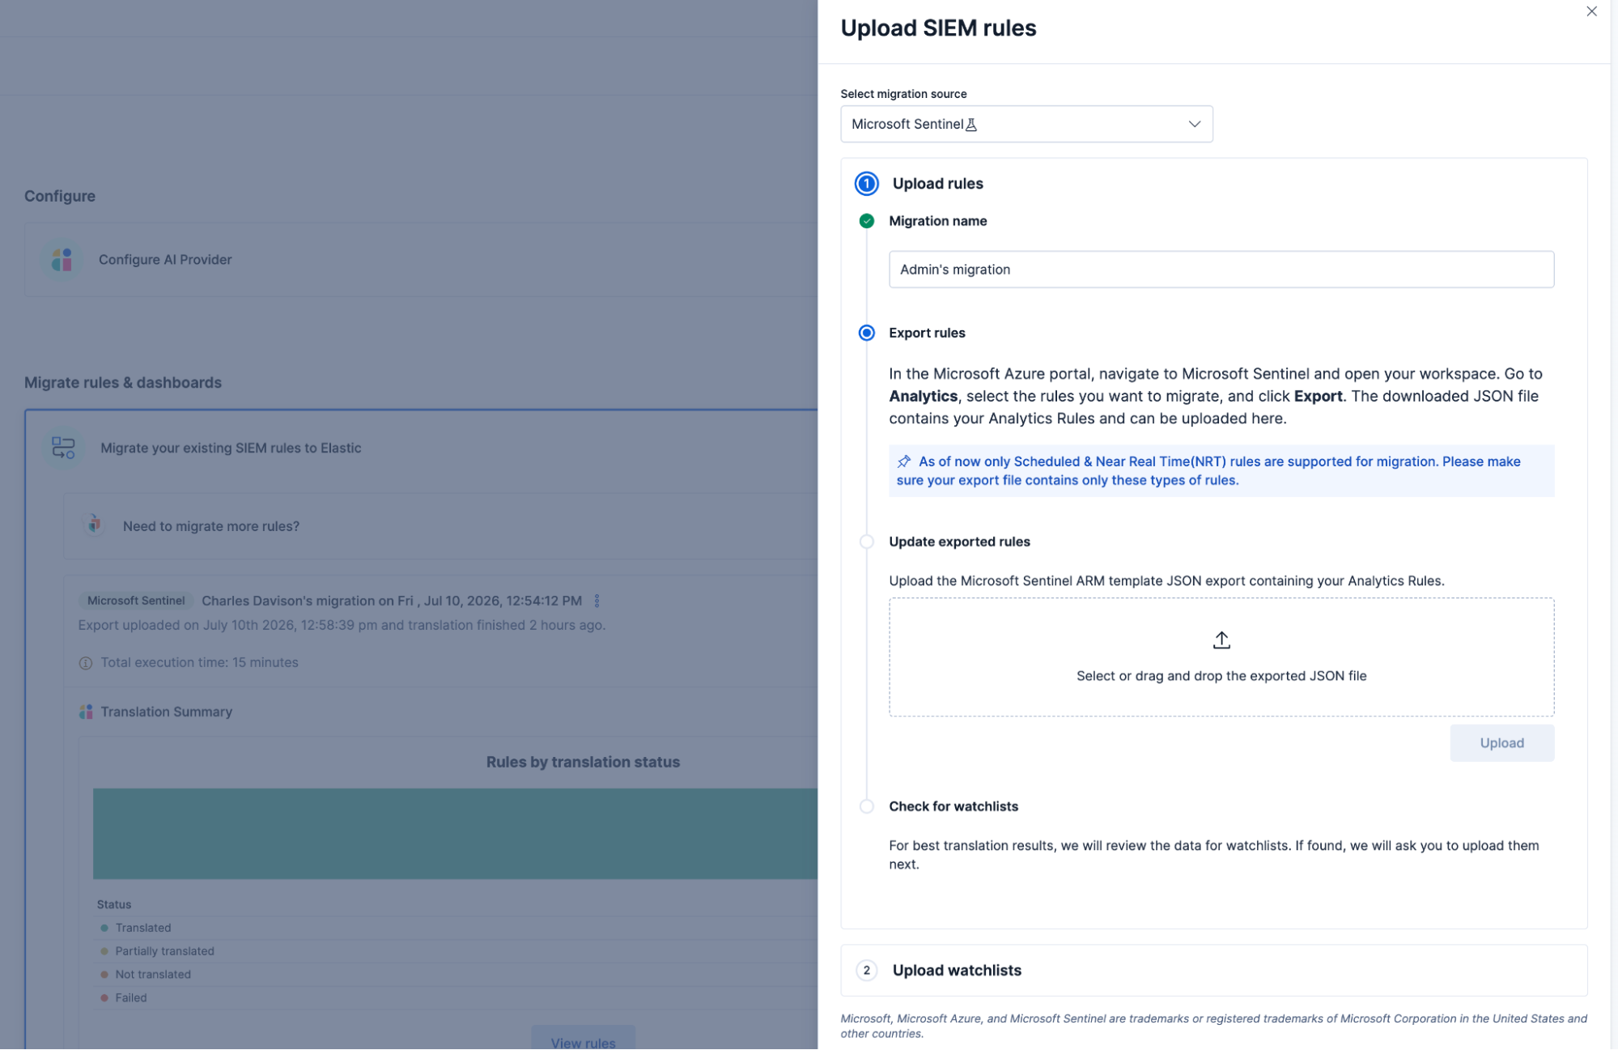The width and height of the screenshot is (1618, 1050).
Task: Click the Rules by translation status heading
Action: point(583,762)
